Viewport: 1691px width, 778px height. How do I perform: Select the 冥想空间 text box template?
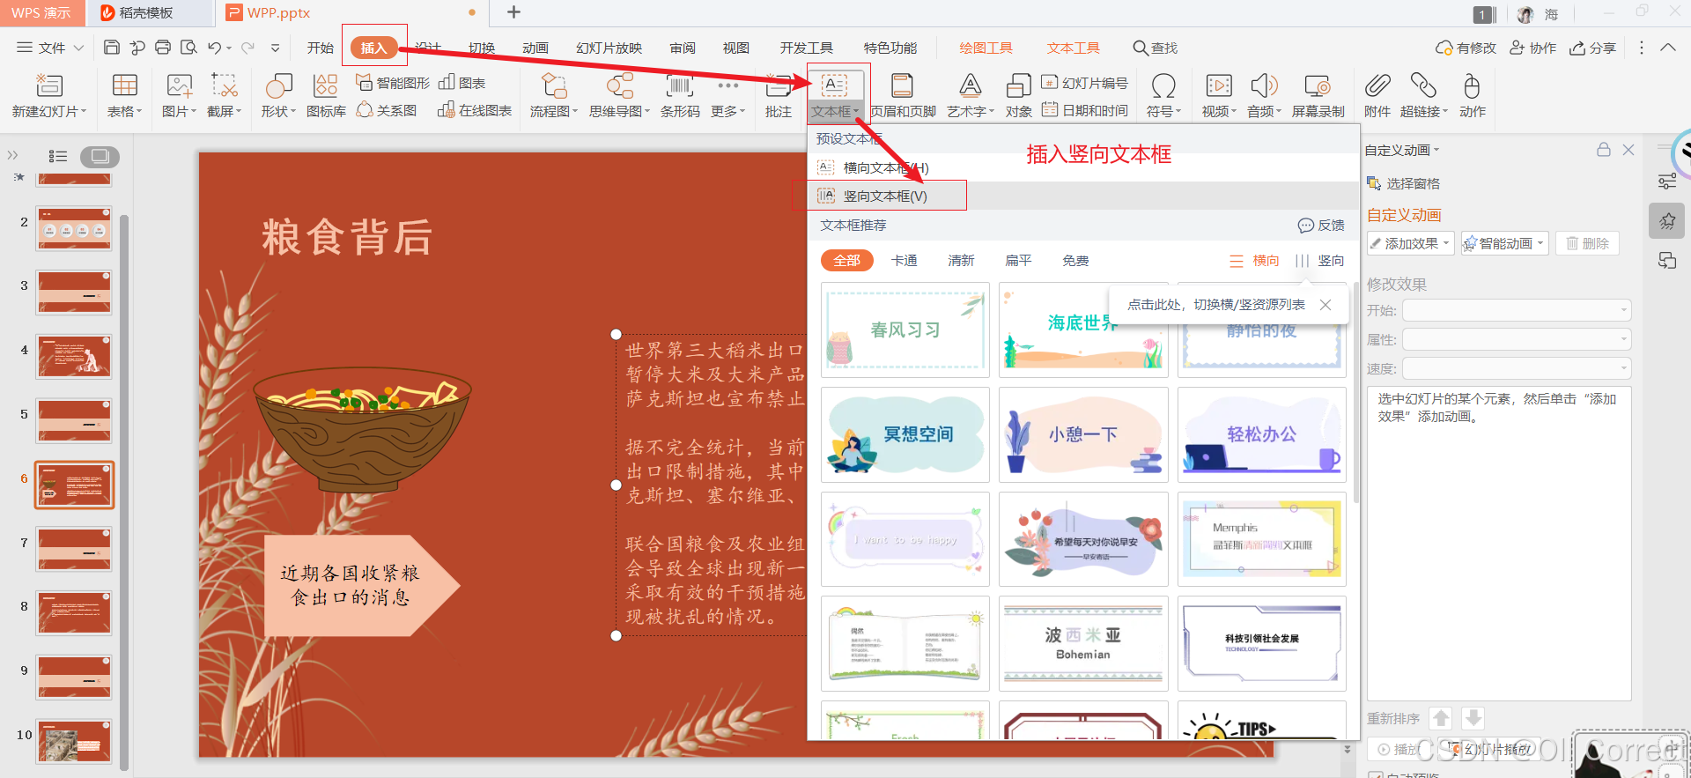click(x=905, y=434)
